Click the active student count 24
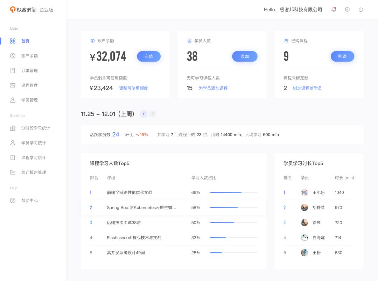This screenshot has width=378, height=281. 116,134
